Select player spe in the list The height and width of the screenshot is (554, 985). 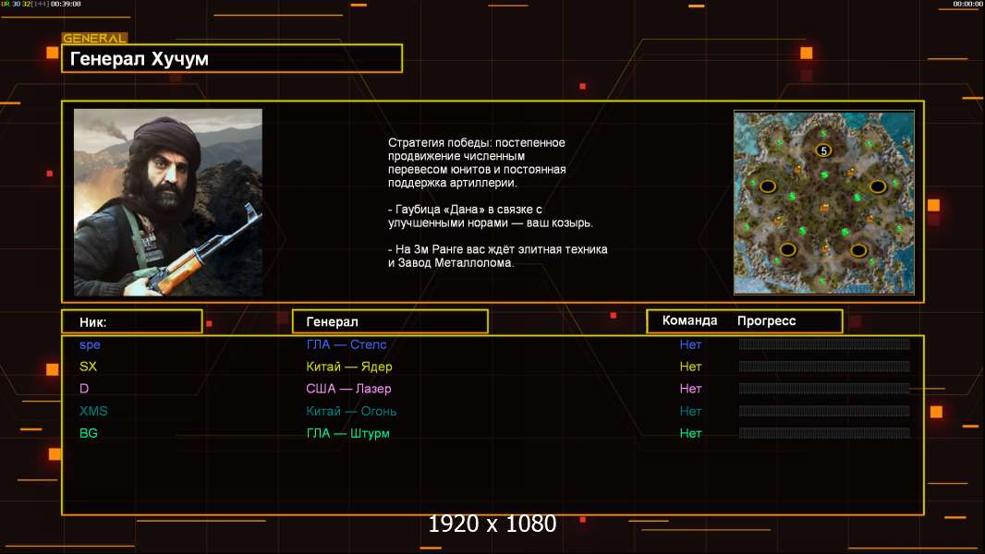pos(90,344)
